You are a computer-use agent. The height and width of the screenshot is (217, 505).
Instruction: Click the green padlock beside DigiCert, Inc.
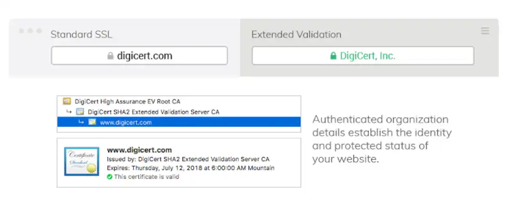click(x=333, y=56)
